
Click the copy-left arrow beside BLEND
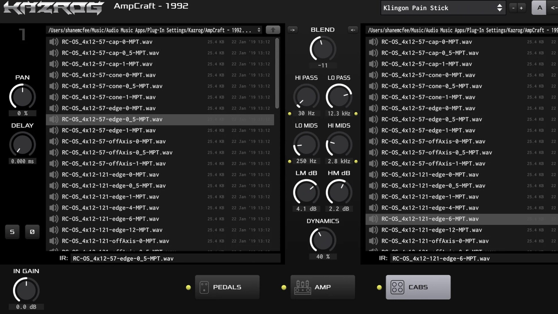[353, 30]
